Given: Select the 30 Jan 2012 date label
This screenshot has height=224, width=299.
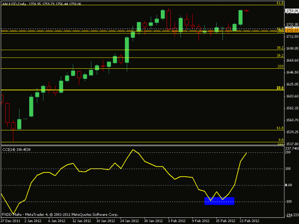Looking at the screenshot, I should 153,221.
